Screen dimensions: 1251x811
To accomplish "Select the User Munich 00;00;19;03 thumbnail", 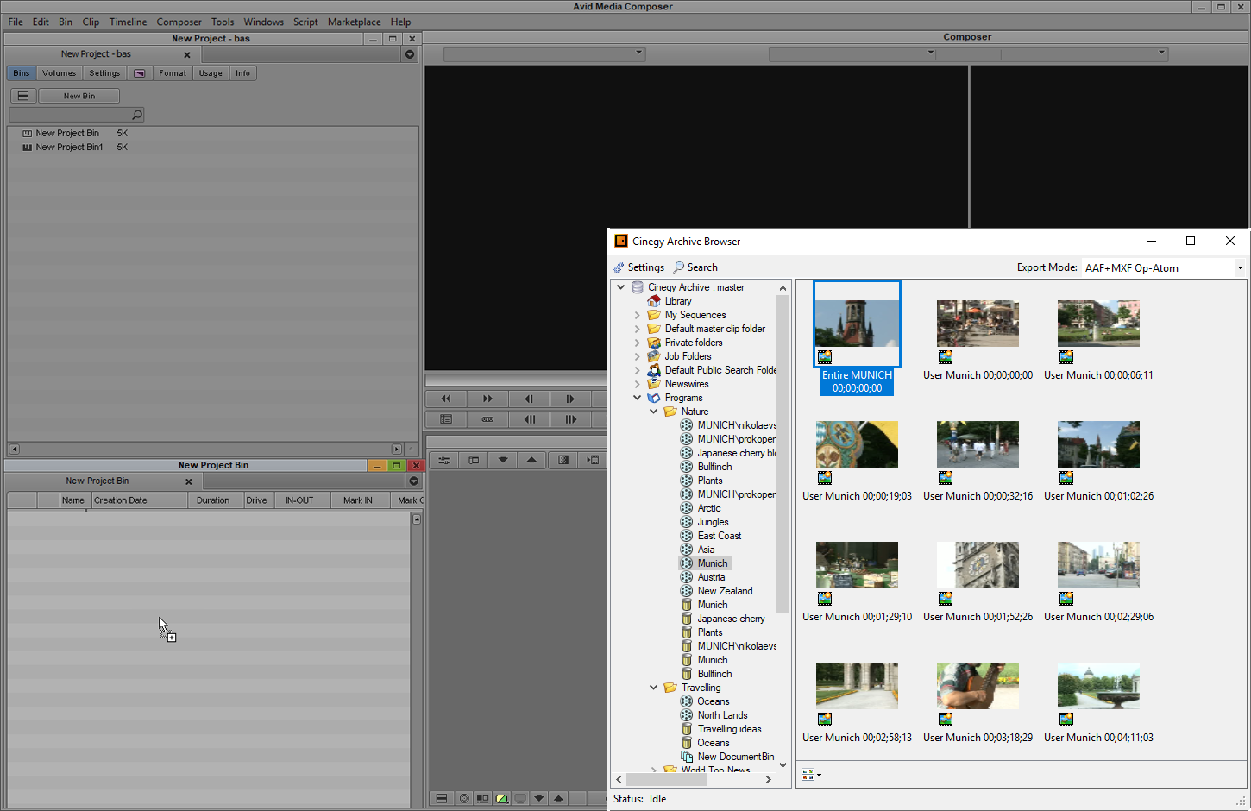I will 857,444.
